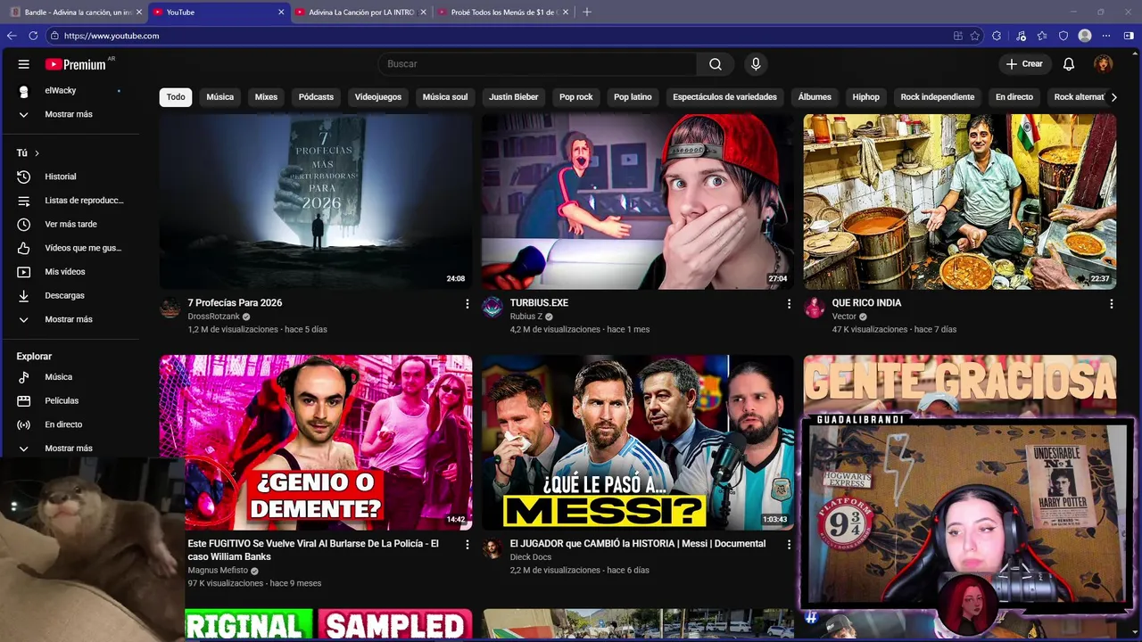Open Ver más tarde in the sidebar
1142x642 pixels.
[70, 224]
